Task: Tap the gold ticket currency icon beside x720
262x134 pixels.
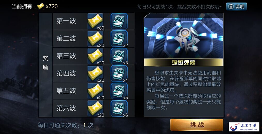Action: (x=41, y=6)
